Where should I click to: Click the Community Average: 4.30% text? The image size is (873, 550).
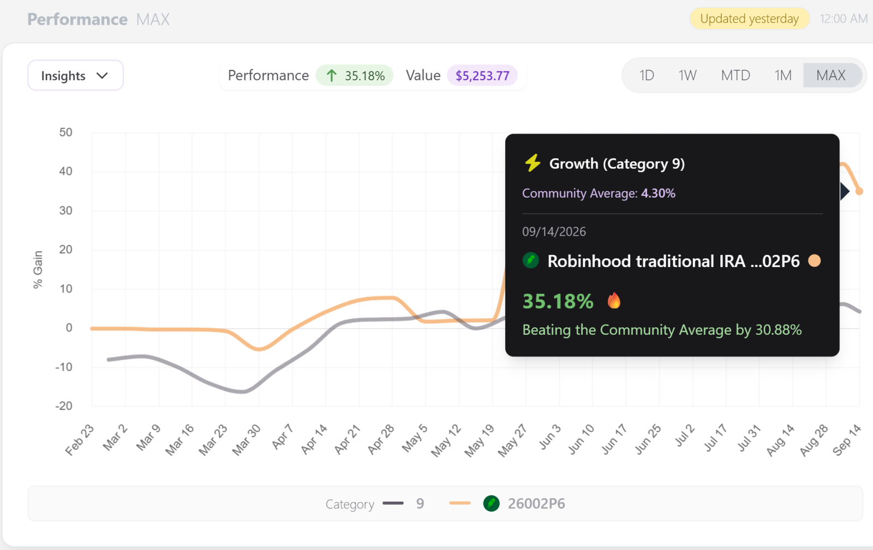(599, 193)
